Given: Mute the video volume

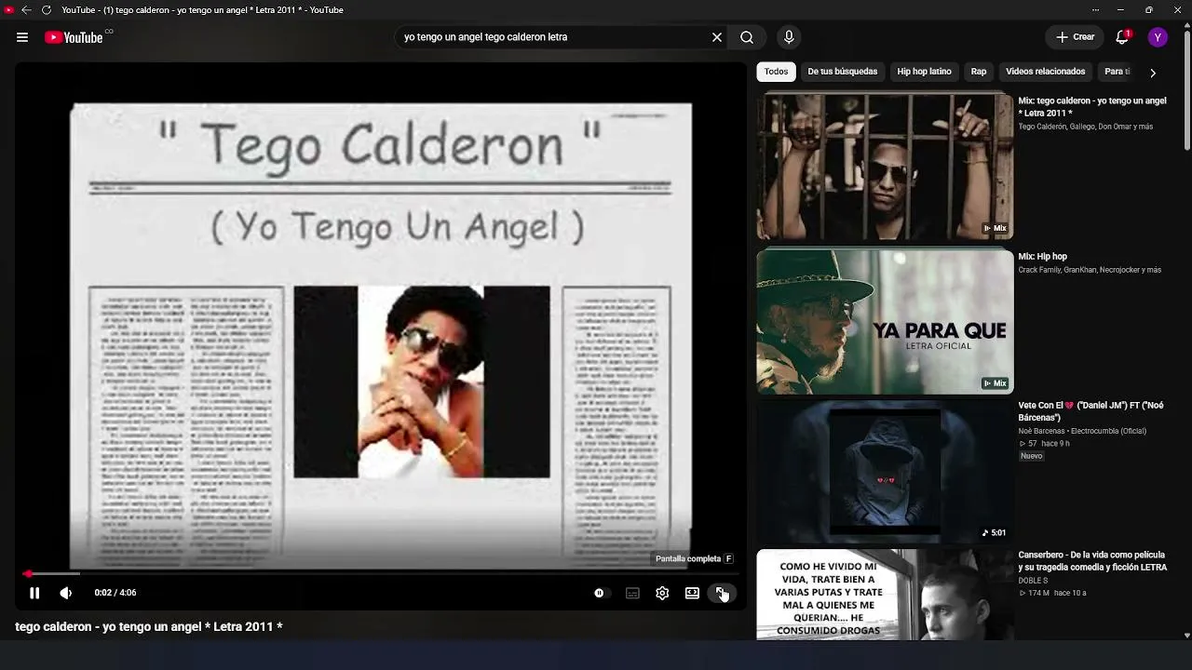Looking at the screenshot, I should pyautogui.click(x=66, y=593).
